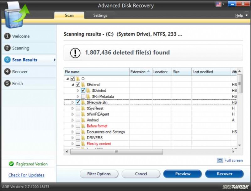Expand the DRIVERS folder tree
251x191 pixels.
pos(72,138)
